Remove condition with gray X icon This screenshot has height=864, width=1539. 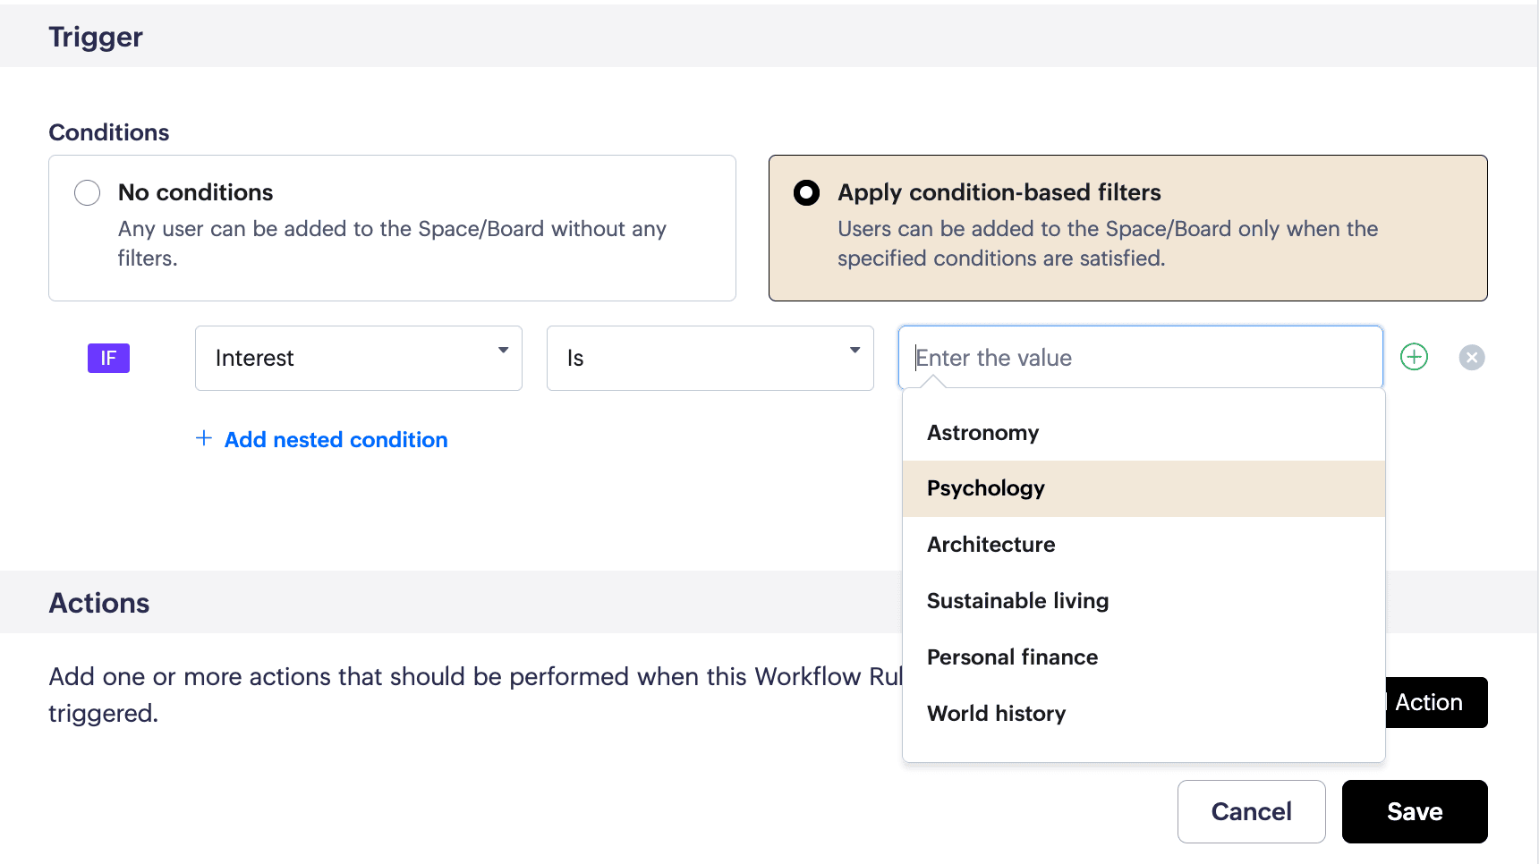[1472, 358]
